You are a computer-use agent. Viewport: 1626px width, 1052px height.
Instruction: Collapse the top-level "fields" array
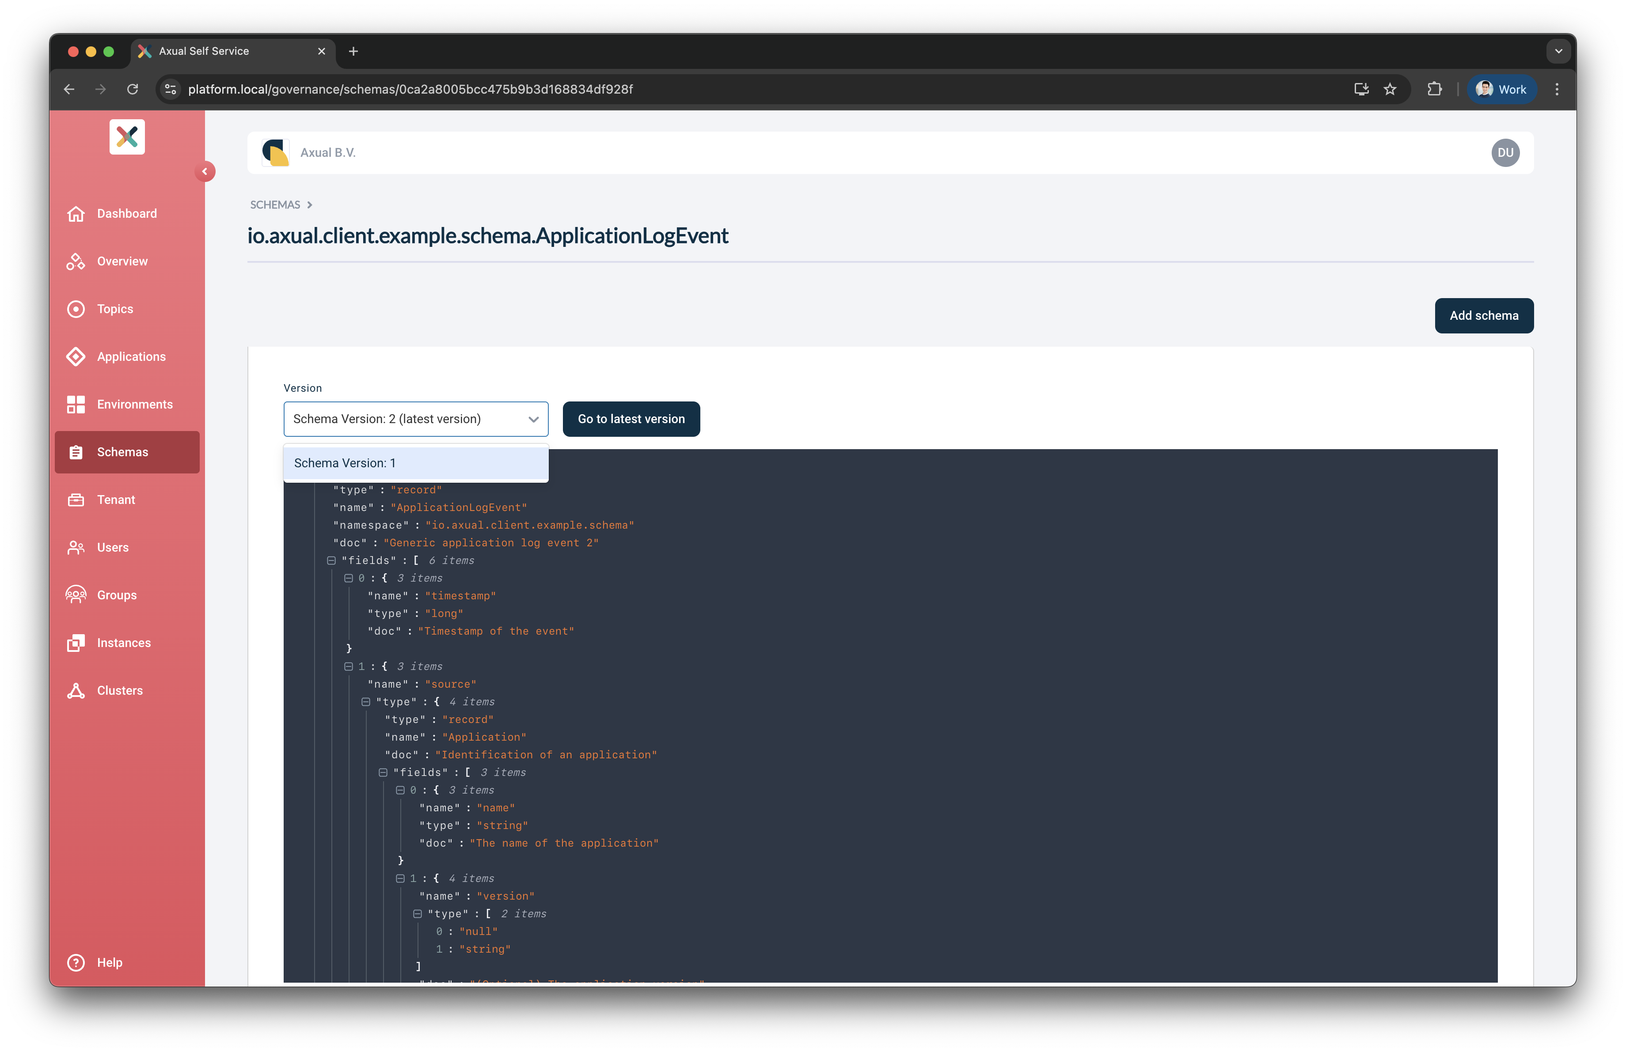click(331, 560)
